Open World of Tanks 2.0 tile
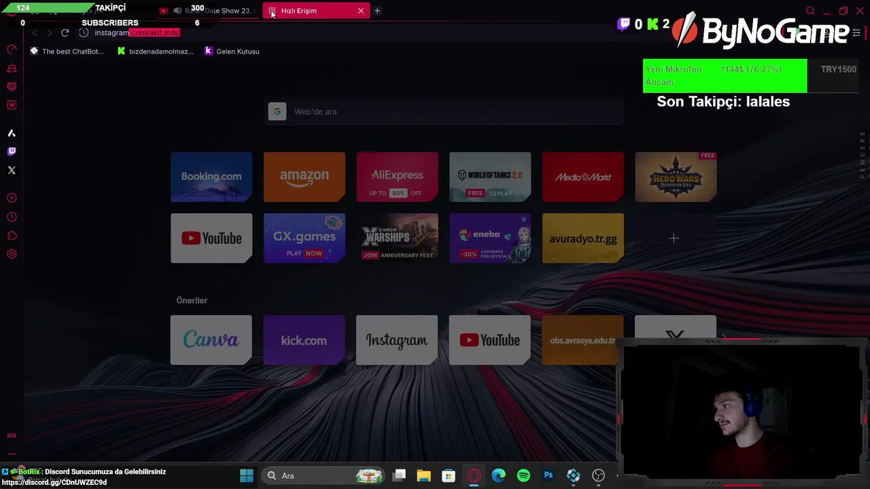The image size is (870, 489). point(490,177)
